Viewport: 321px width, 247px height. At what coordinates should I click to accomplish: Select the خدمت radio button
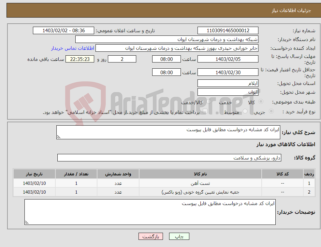click(238, 102)
